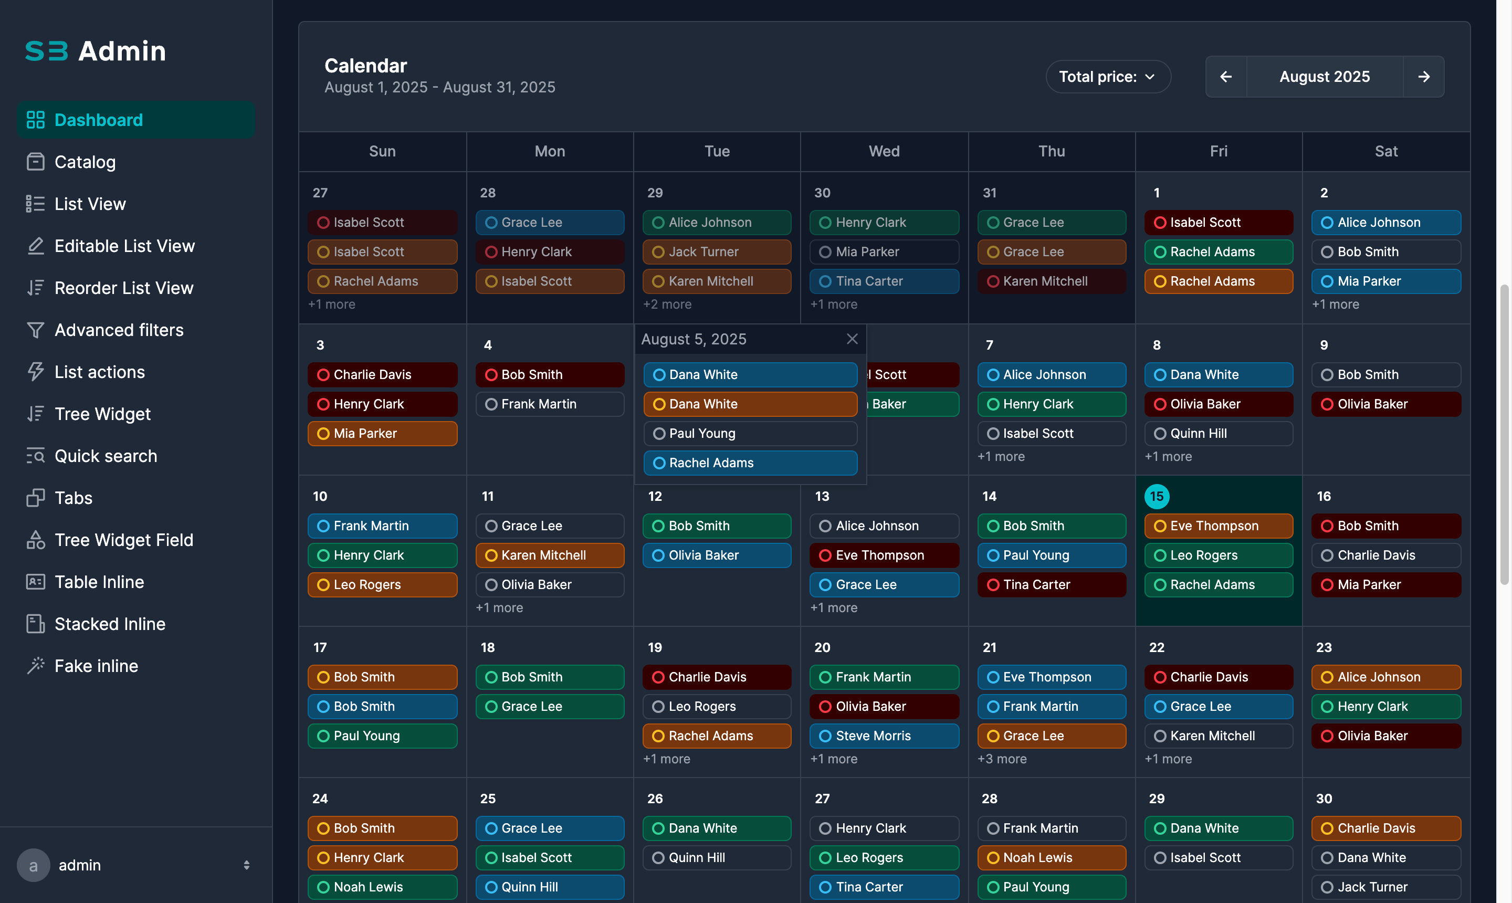
Task: Show +3 more events on August 21
Action: coord(1002,759)
